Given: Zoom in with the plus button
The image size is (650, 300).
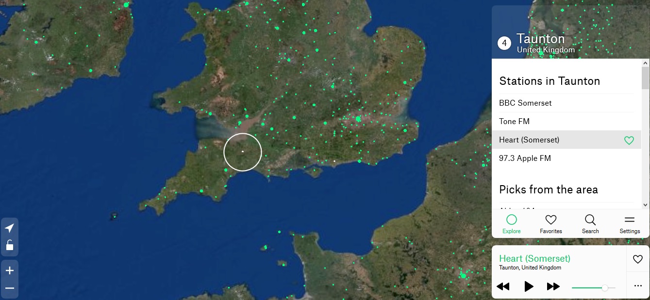Looking at the screenshot, I should [9, 270].
